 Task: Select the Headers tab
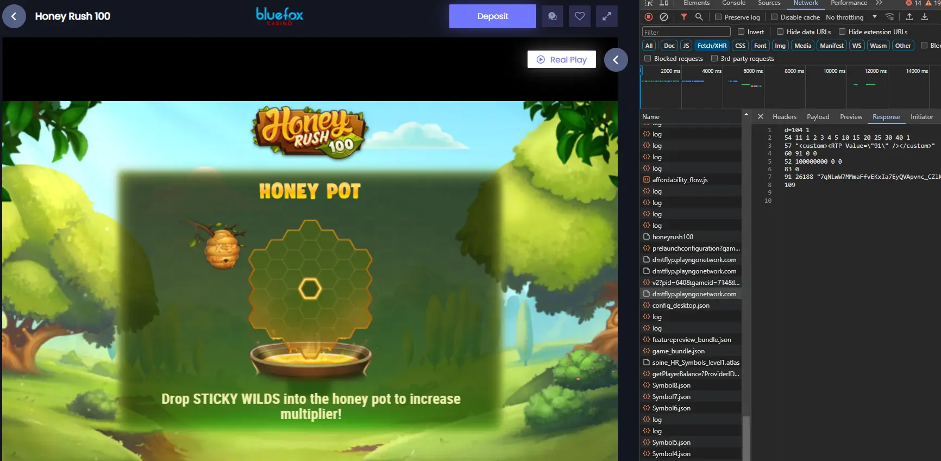pyautogui.click(x=785, y=117)
